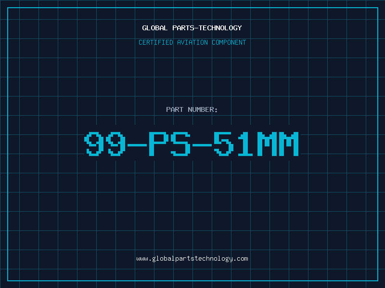Select the part number 99-PS-51MM
The image size is (385, 288).
(192, 144)
